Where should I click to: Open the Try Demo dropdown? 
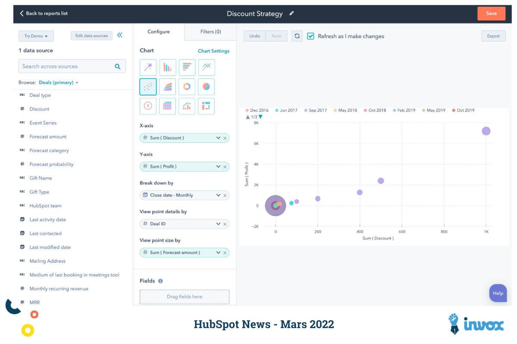pos(36,36)
